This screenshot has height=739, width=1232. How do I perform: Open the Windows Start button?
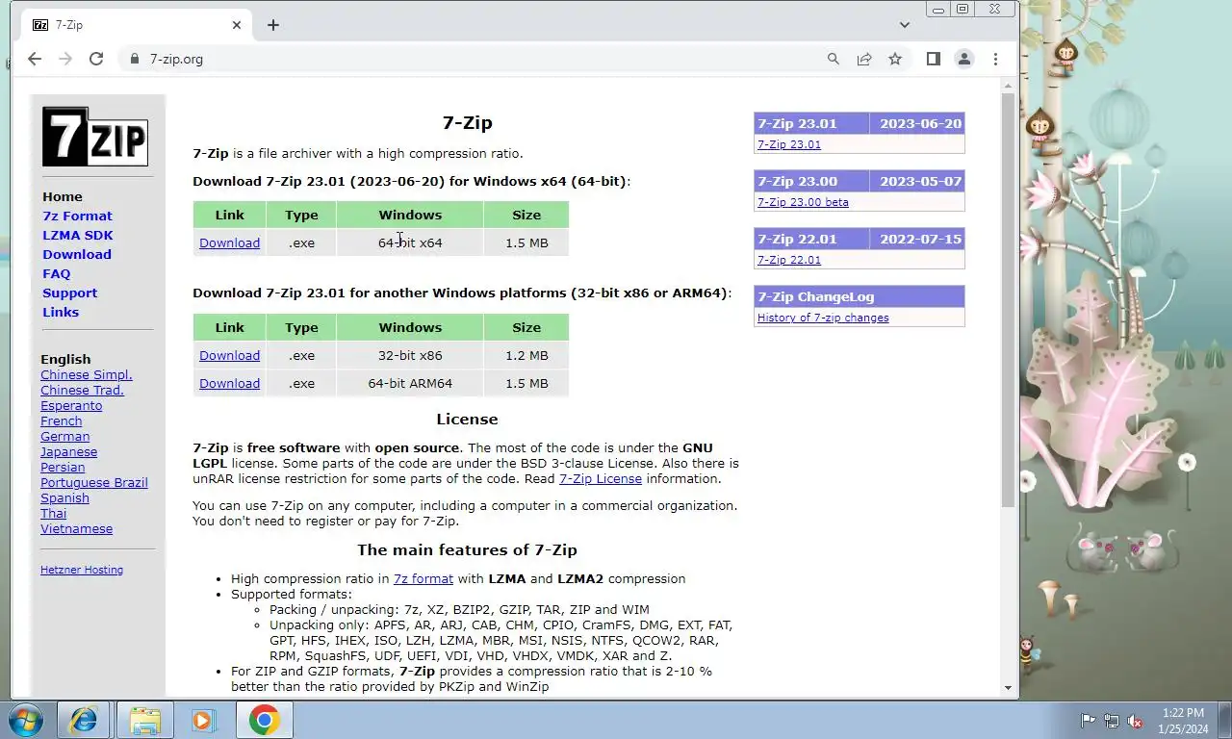click(x=24, y=720)
